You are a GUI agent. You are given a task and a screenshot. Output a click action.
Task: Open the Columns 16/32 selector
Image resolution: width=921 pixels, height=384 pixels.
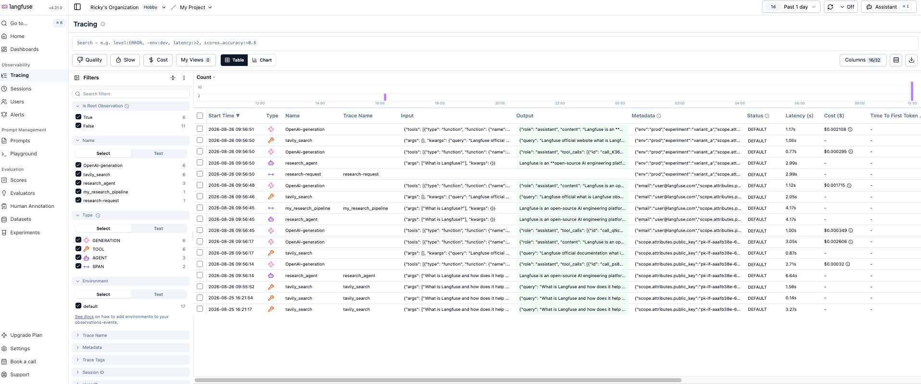point(863,60)
